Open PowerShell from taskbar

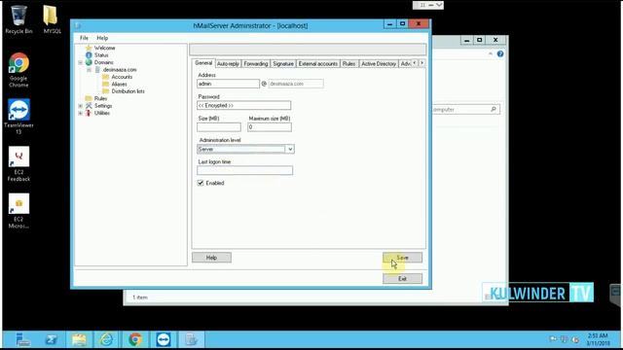[52, 339]
